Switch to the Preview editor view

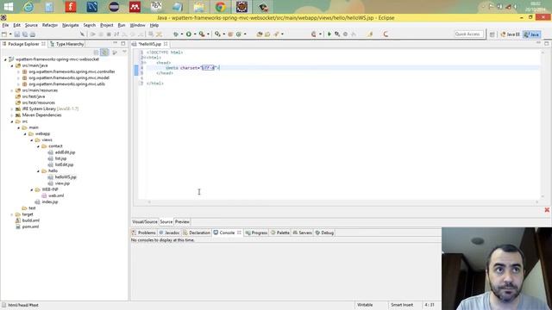(x=182, y=222)
